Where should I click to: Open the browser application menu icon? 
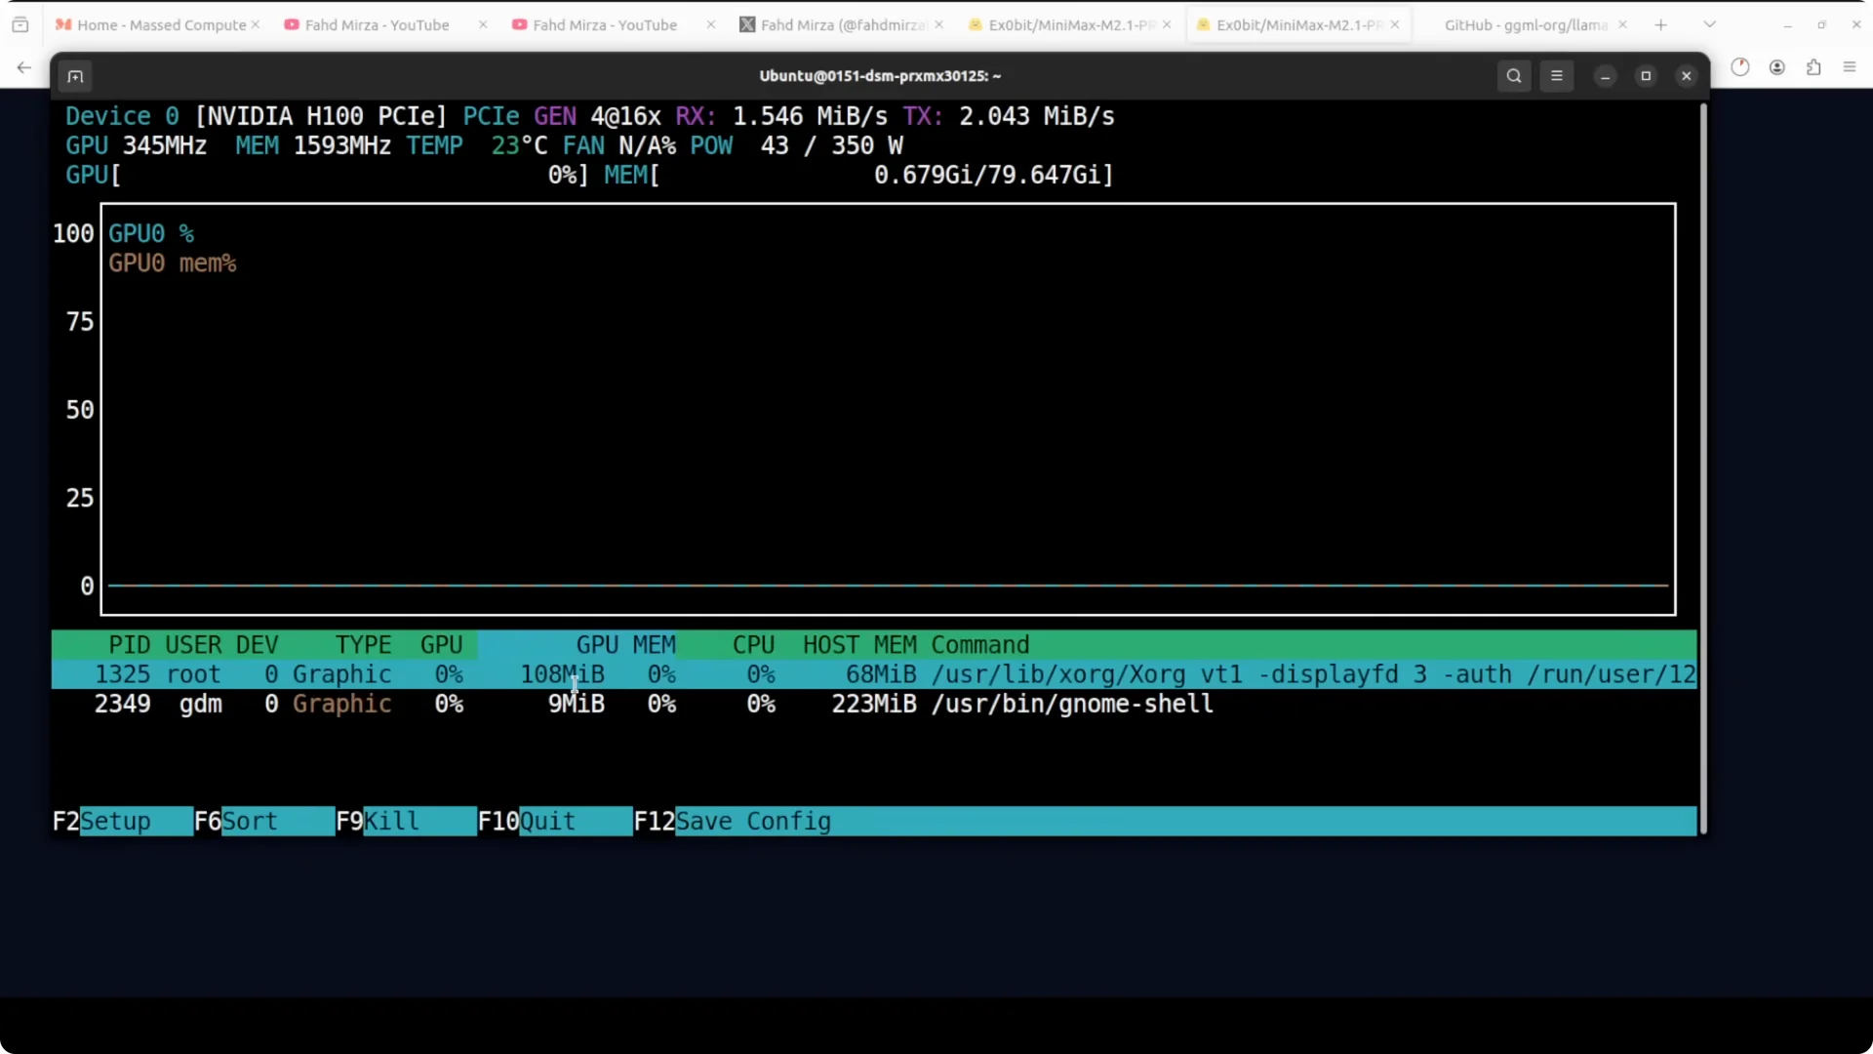[1849, 67]
